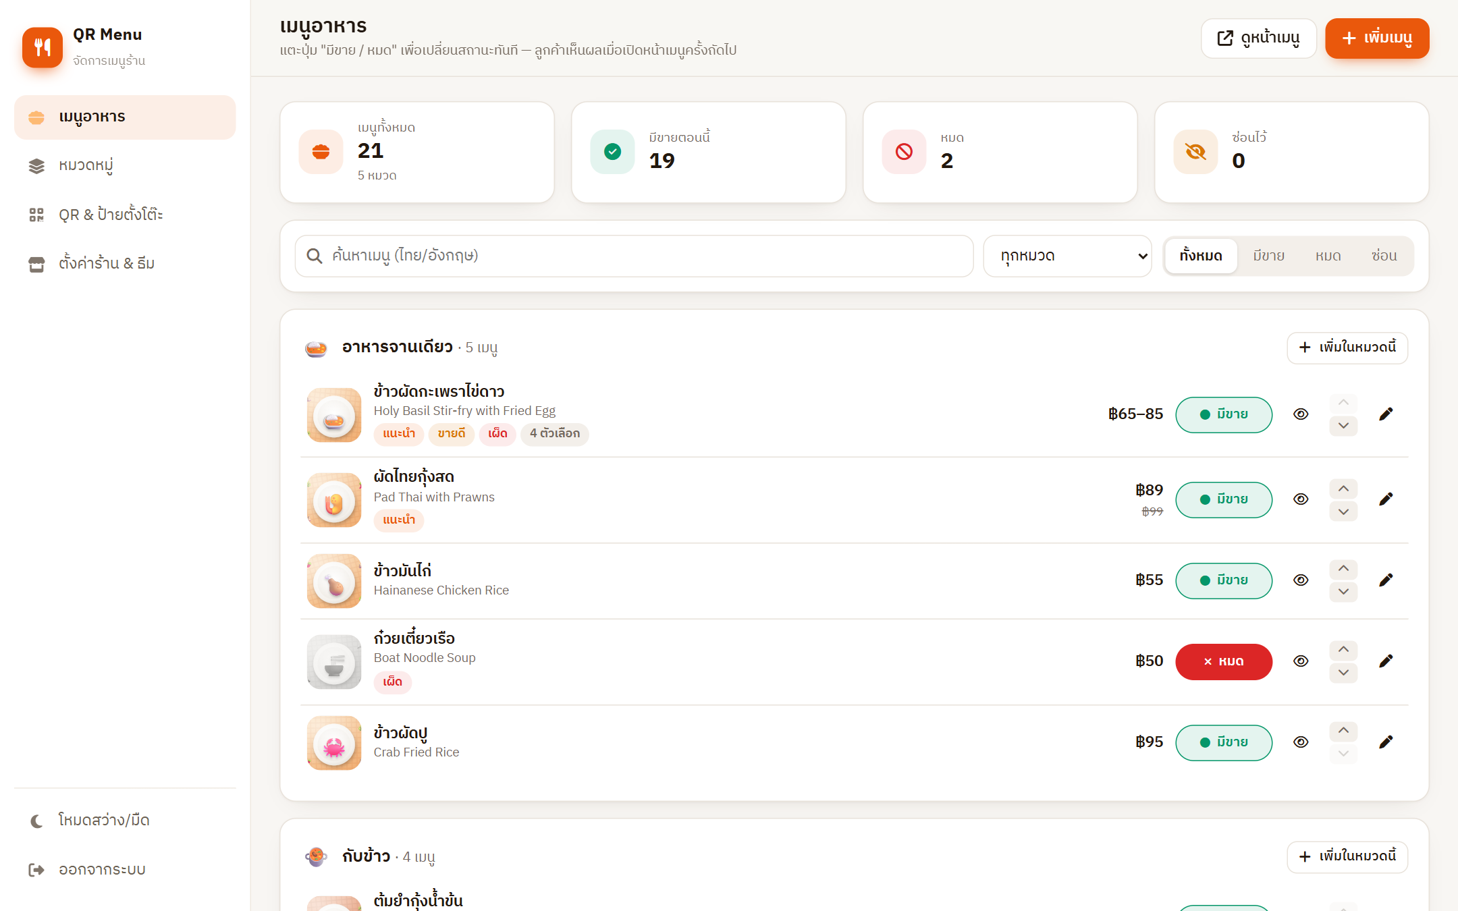
Task: Toggle มีขาย status for ผัดไทยกุ้งสด
Action: point(1224,499)
